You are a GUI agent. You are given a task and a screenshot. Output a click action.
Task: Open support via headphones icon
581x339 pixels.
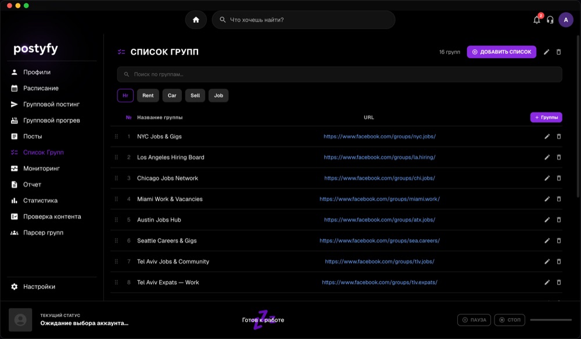pyautogui.click(x=550, y=20)
